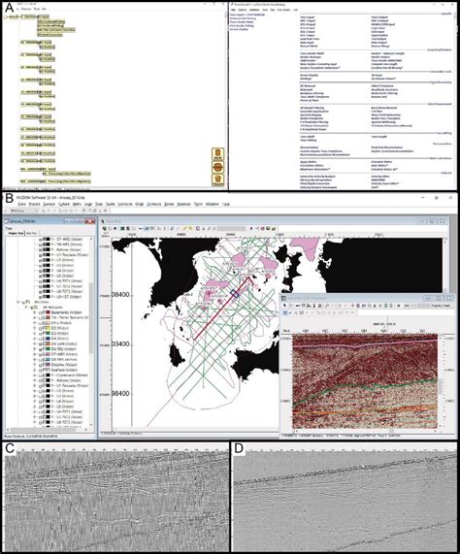Viewport: 460px width, 554px height.
Task: Expand the D2 horizon node
Action: coord(35,328)
